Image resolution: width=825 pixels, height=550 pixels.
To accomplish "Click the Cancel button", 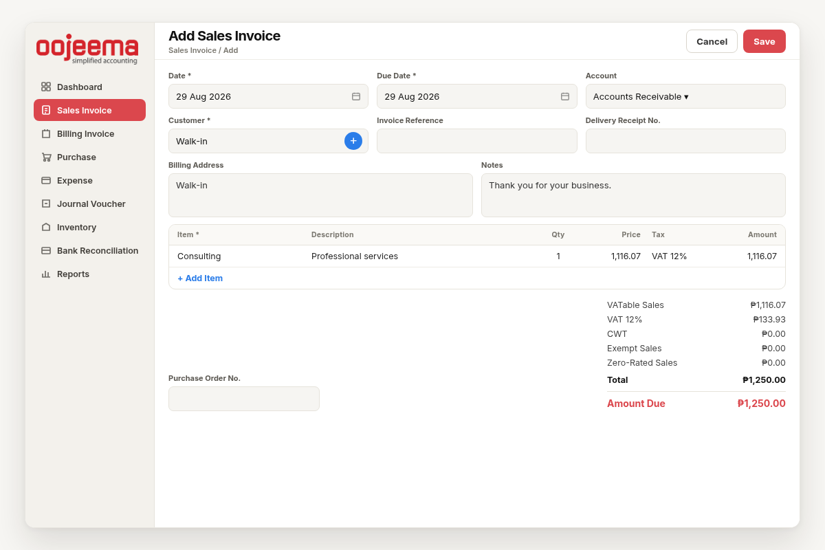I will point(712,41).
